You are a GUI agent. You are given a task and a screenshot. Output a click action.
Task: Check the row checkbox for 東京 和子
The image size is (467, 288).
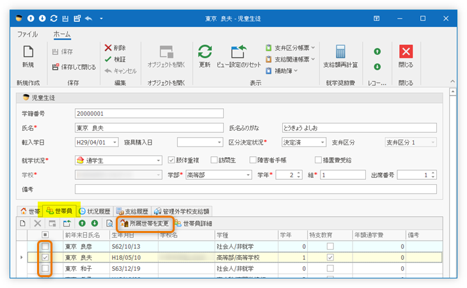pyautogui.click(x=45, y=268)
